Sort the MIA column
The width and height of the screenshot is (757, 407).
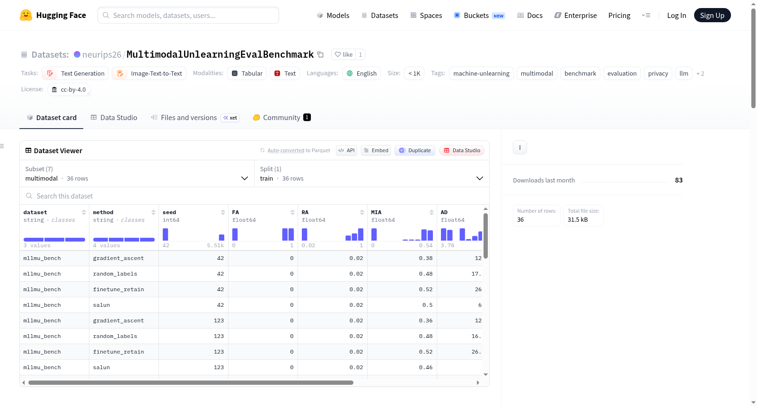click(431, 212)
